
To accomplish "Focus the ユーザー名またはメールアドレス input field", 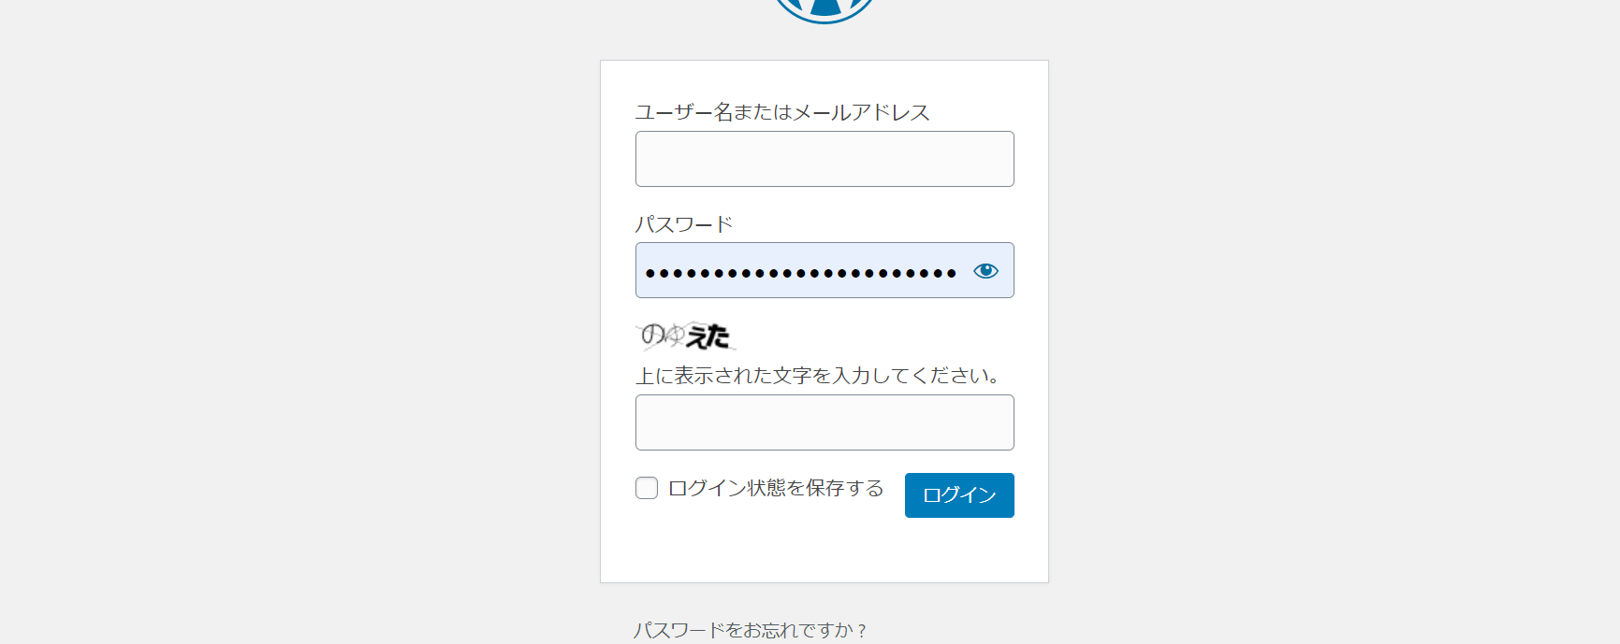I will (x=824, y=159).
